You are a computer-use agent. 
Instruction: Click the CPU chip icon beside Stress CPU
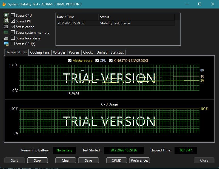coord(6,15)
